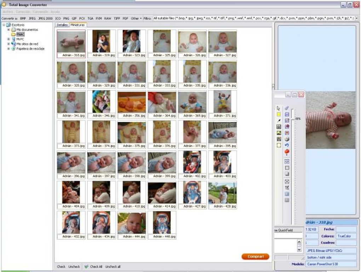Click the landscape picture tool icon

point(279,133)
